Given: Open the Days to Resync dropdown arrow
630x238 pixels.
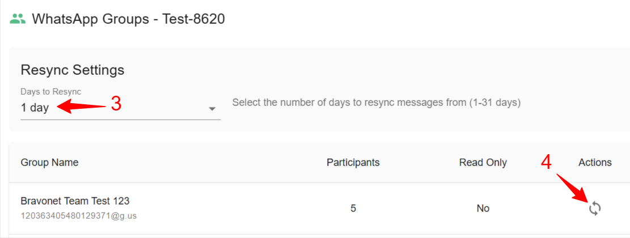Looking at the screenshot, I should [x=212, y=109].
